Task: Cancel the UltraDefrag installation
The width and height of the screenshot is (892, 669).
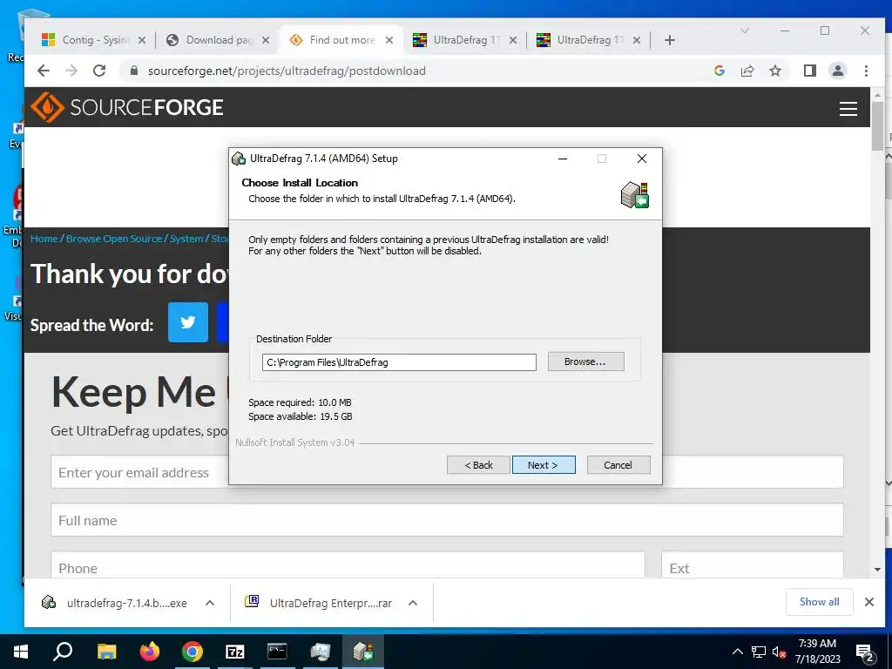Action: 618,465
